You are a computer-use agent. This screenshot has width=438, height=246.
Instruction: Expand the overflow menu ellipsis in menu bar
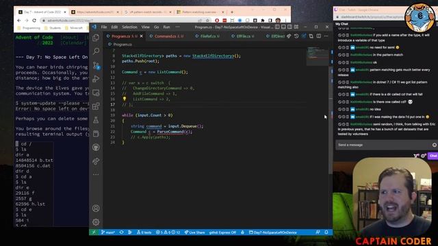click(x=178, y=27)
